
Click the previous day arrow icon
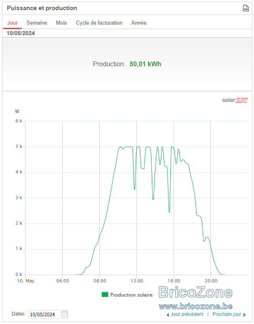168,315
